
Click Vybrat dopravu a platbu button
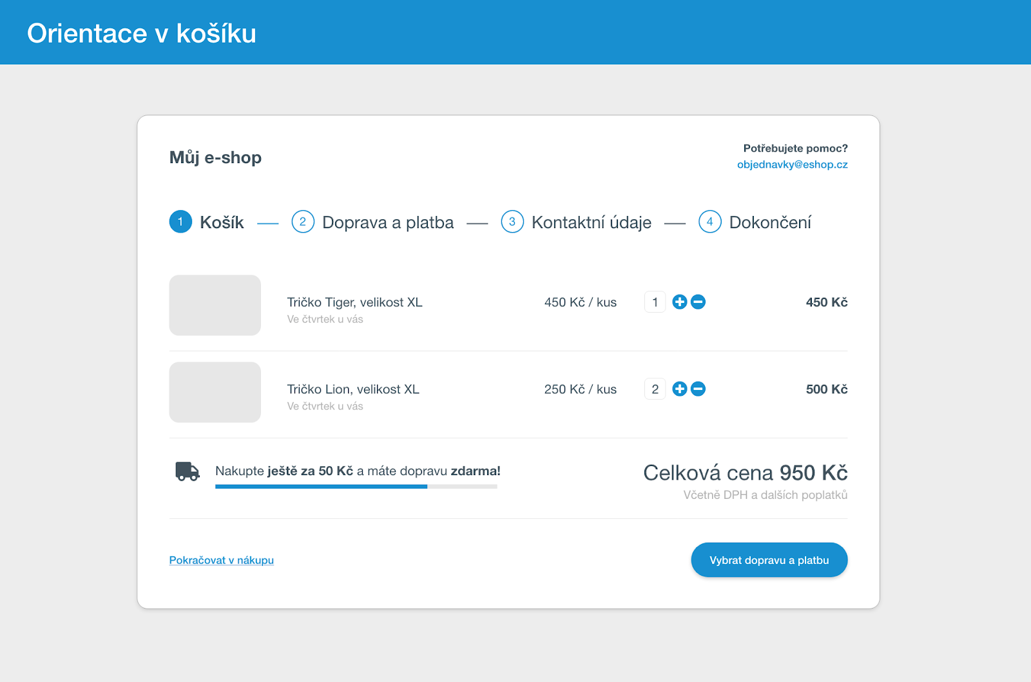point(769,560)
